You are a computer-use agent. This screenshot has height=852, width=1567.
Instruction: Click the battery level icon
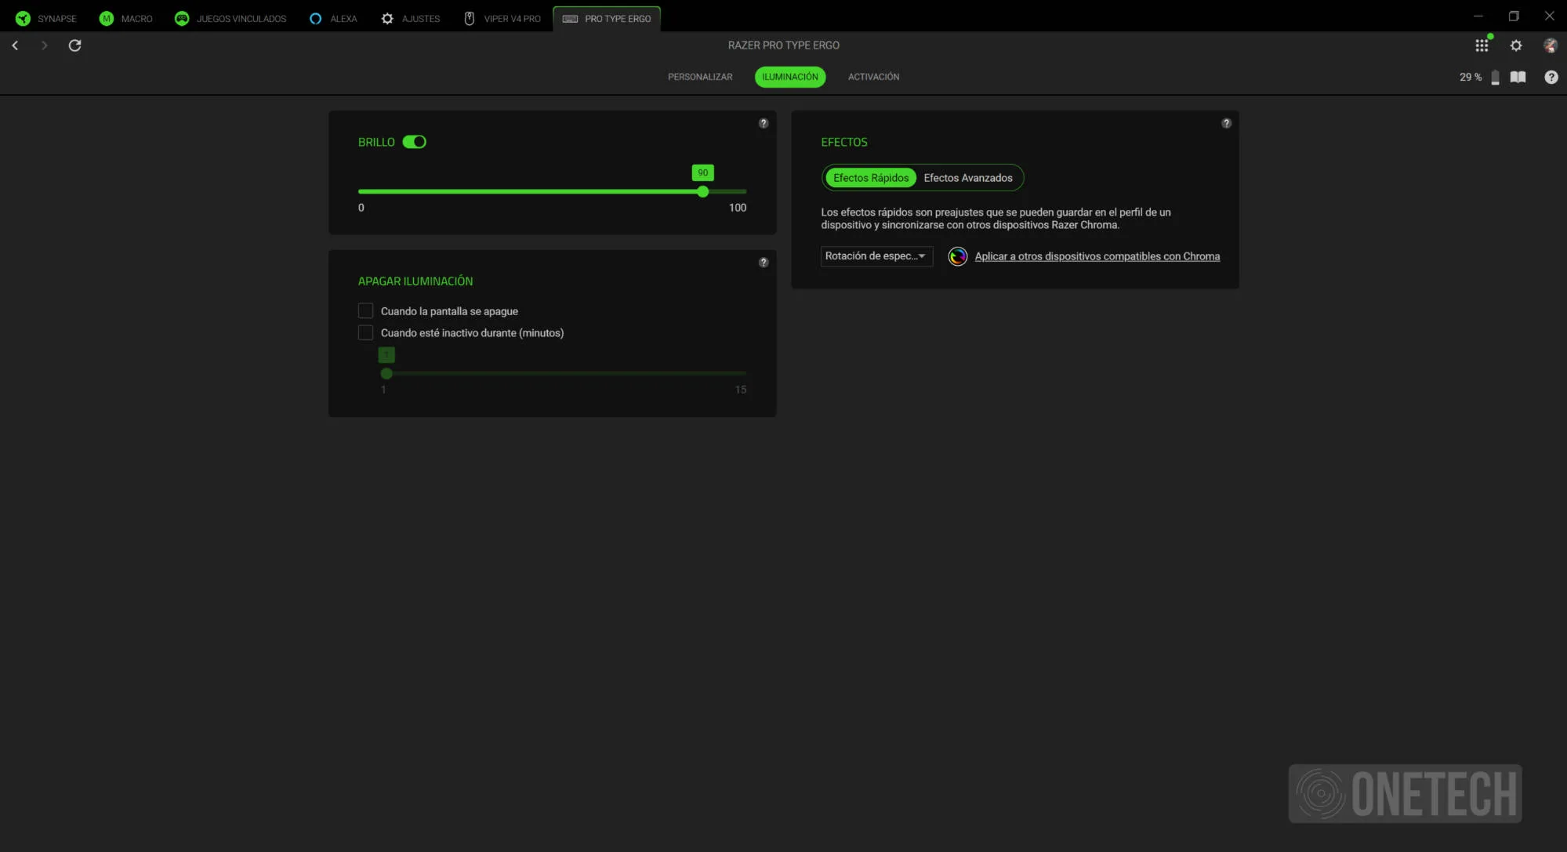click(1495, 77)
